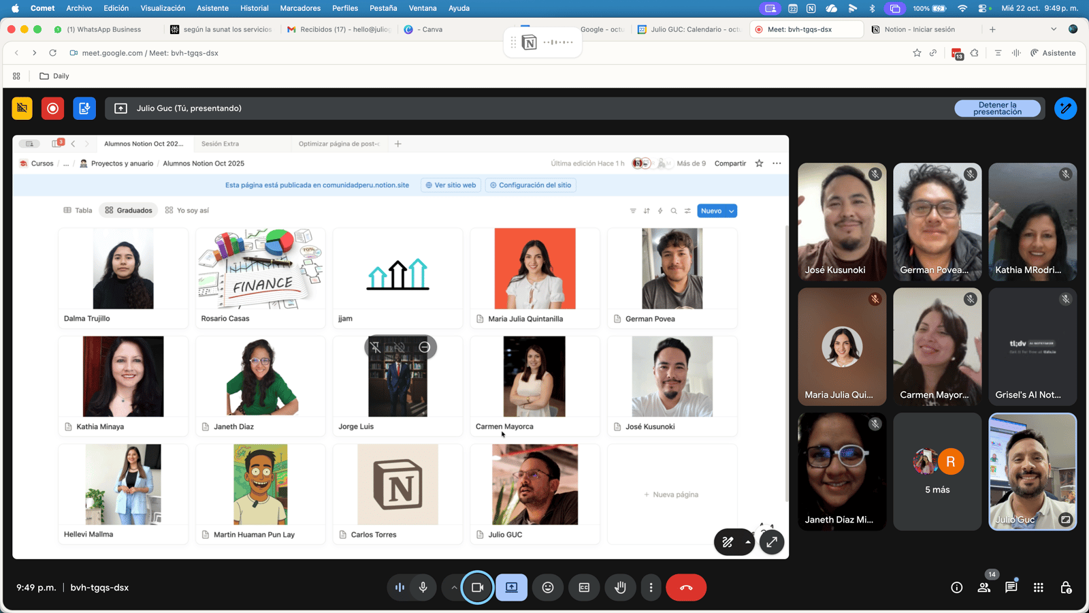
Task: Click the raise hand icon
Action: click(x=620, y=587)
